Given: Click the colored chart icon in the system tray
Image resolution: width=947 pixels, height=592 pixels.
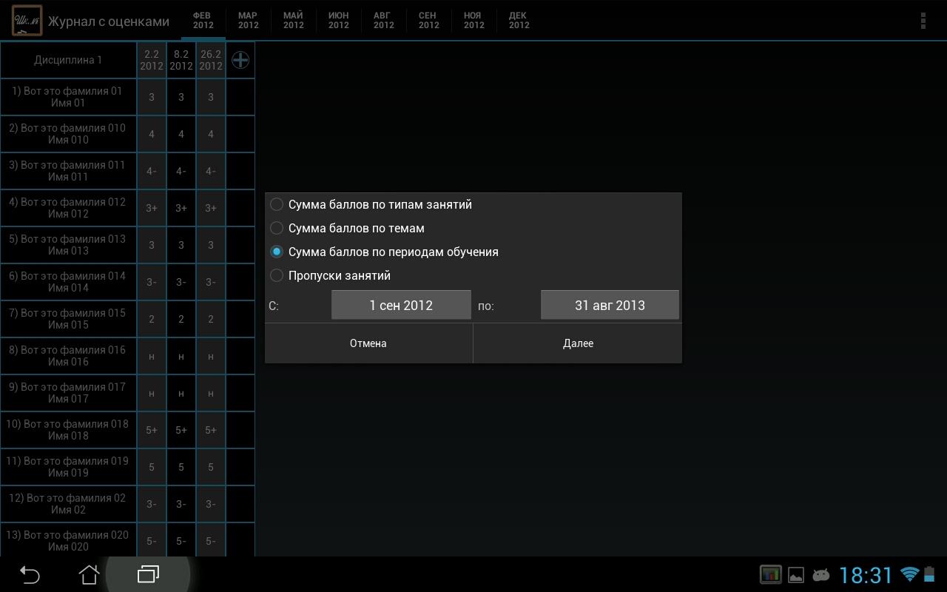Looking at the screenshot, I should click(x=770, y=574).
